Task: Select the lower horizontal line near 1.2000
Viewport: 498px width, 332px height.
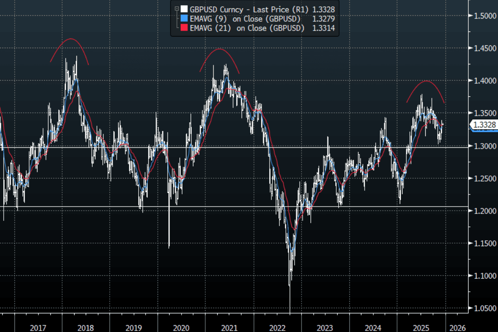Action: pos(232,207)
